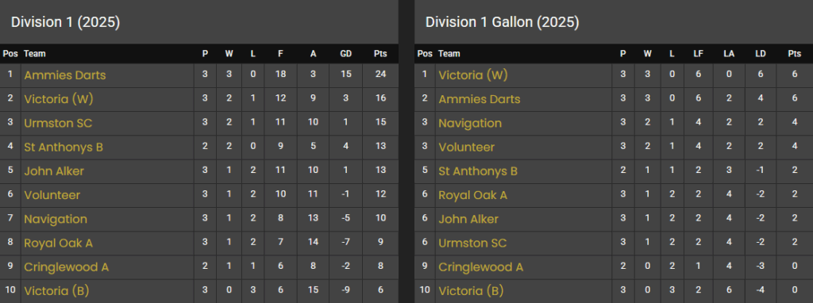Click the Division 1 (2025) heading
813x303 pixels.
(65, 22)
